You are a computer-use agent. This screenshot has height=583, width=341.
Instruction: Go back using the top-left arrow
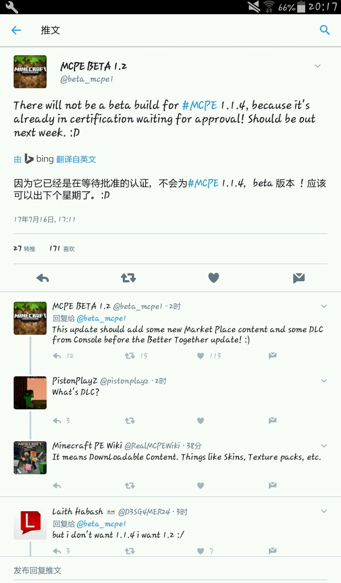[x=16, y=30]
